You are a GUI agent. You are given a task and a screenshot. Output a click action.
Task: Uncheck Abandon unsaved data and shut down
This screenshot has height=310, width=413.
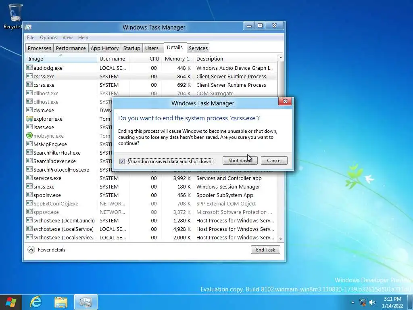[x=122, y=161]
